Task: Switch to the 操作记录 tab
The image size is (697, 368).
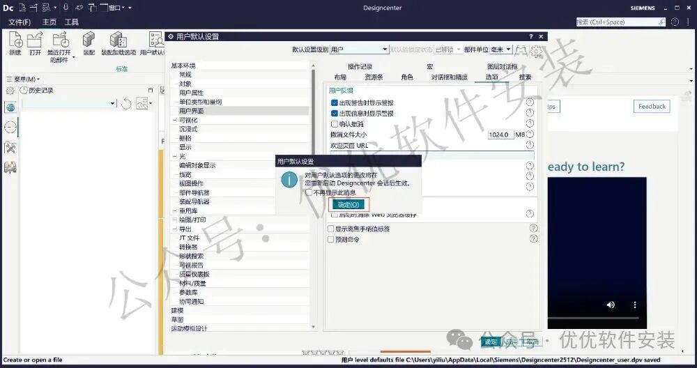Action: point(360,67)
